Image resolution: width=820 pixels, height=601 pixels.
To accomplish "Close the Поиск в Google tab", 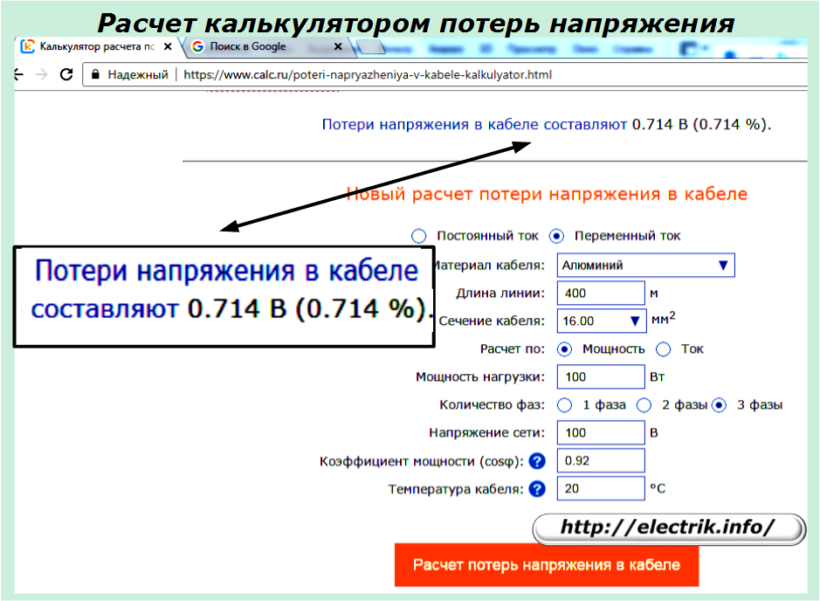I will (338, 46).
